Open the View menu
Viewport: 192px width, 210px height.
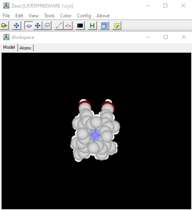(34, 16)
